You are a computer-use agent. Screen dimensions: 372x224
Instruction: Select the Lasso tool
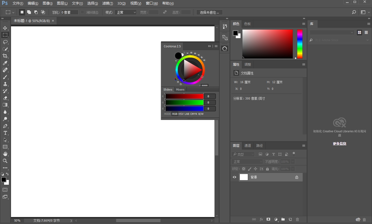tap(5, 42)
